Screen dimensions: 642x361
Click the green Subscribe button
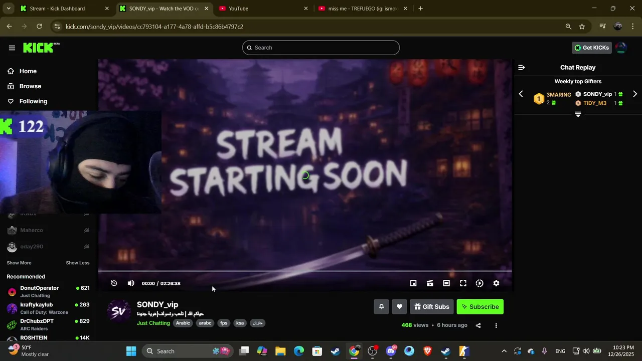(480, 306)
